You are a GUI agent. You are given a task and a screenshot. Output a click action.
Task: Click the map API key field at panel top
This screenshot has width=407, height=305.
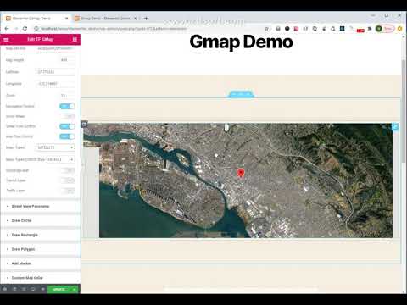point(55,48)
